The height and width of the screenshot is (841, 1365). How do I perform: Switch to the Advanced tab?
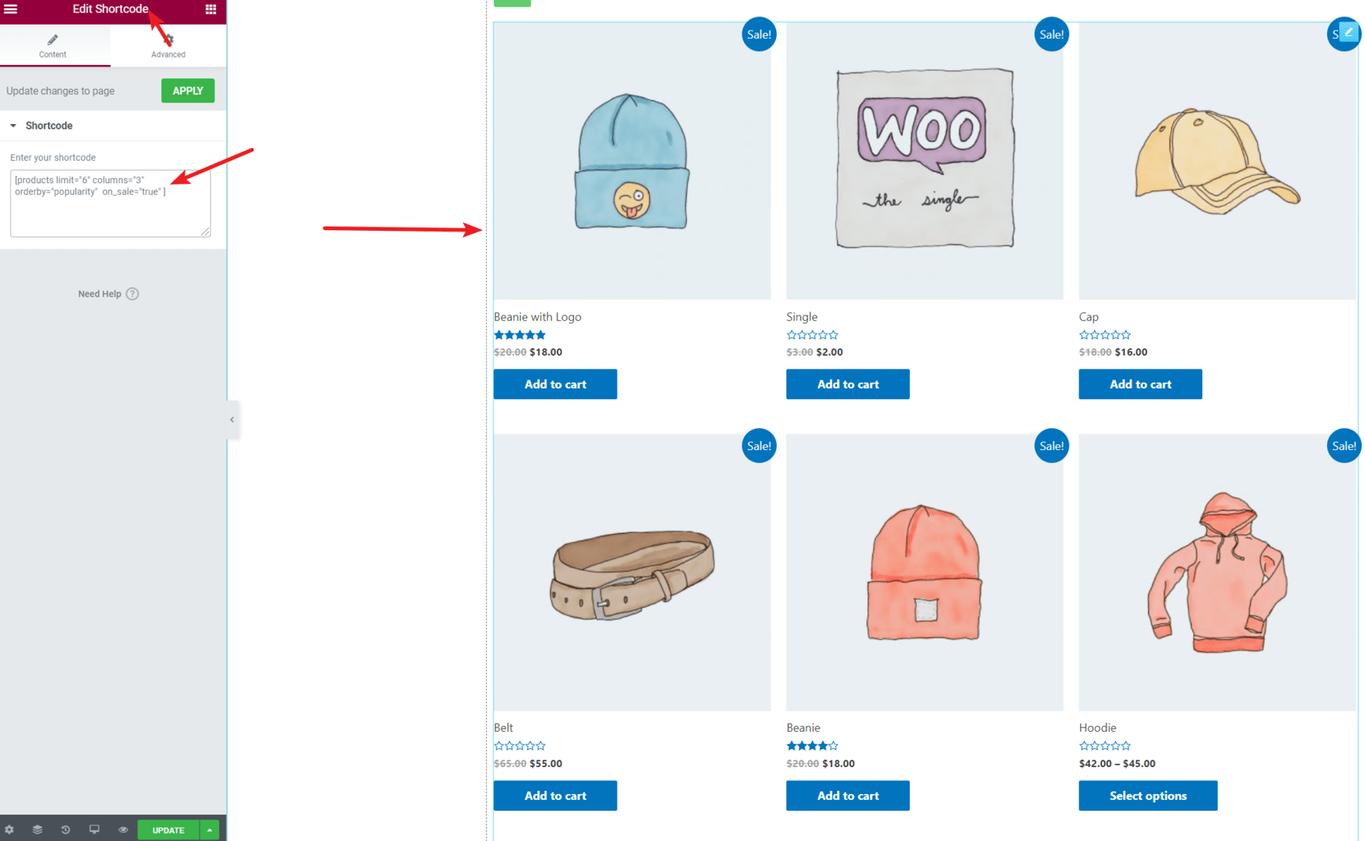click(168, 45)
